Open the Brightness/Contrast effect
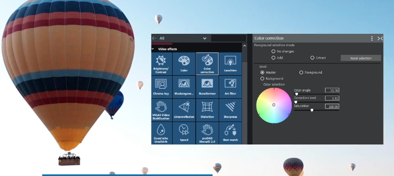Image resolution: width=394 pixels, height=176 pixels. tap(161, 64)
